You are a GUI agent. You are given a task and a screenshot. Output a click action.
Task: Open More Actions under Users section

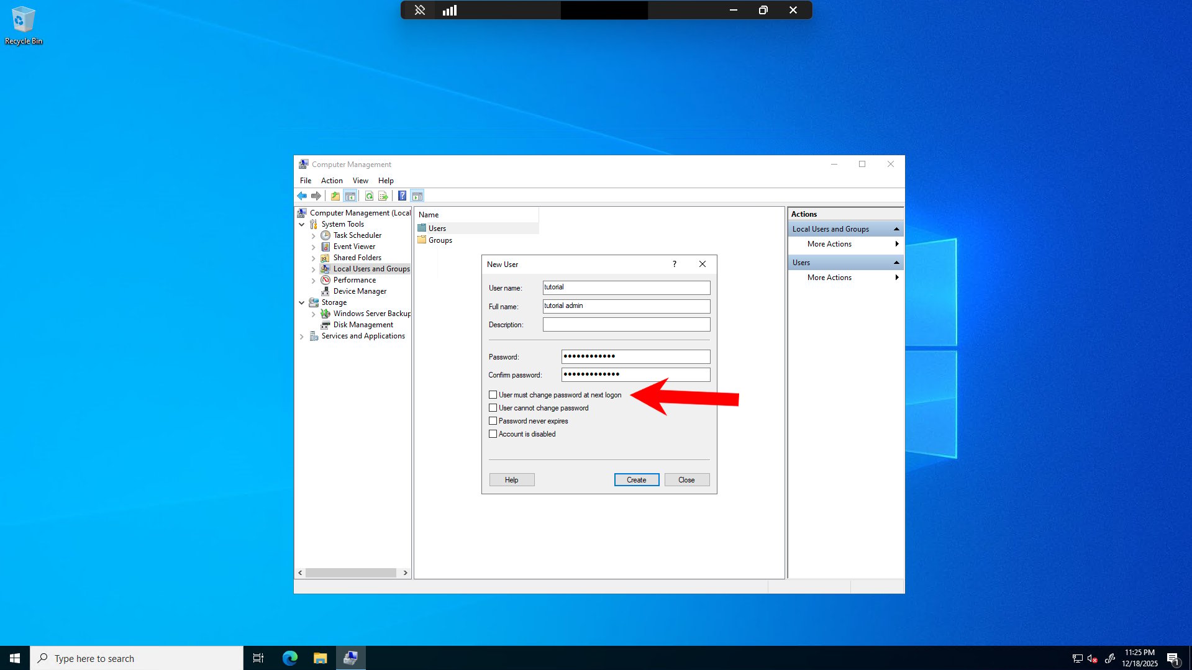[x=846, y=278]
